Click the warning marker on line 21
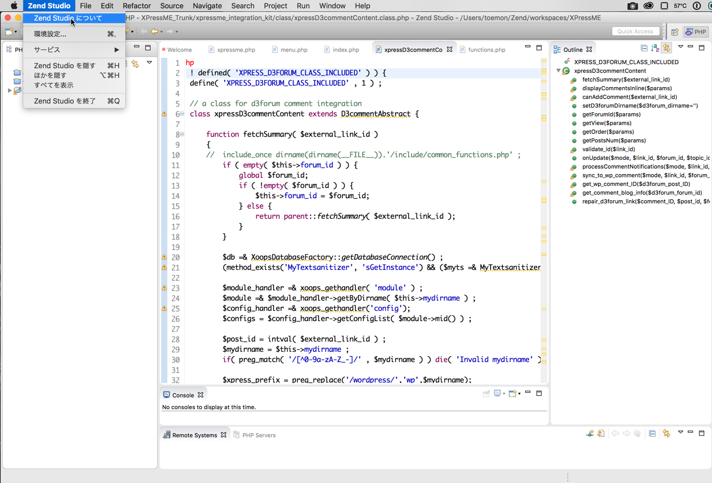The width and height of the screenshot is (712, 483). [x=164, y=267]
